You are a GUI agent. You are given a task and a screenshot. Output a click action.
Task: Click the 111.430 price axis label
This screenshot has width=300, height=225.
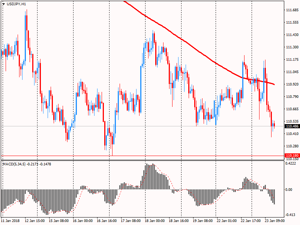[x=292, y=34]
